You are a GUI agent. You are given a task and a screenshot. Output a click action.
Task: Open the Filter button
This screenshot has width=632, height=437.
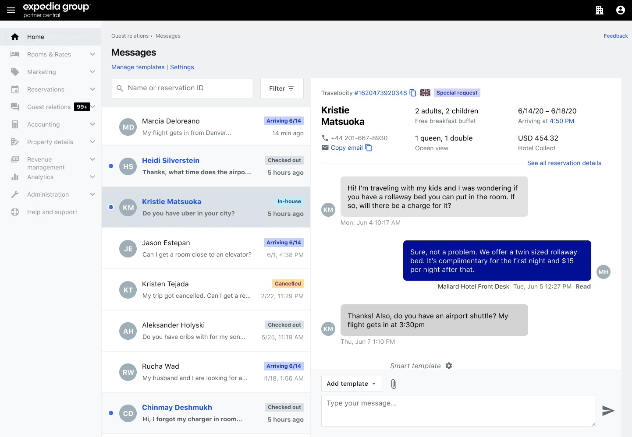click(x=282, y=88)
